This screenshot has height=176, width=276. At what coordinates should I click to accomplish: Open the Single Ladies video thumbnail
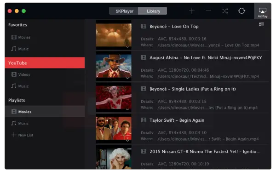click(114, 97)
